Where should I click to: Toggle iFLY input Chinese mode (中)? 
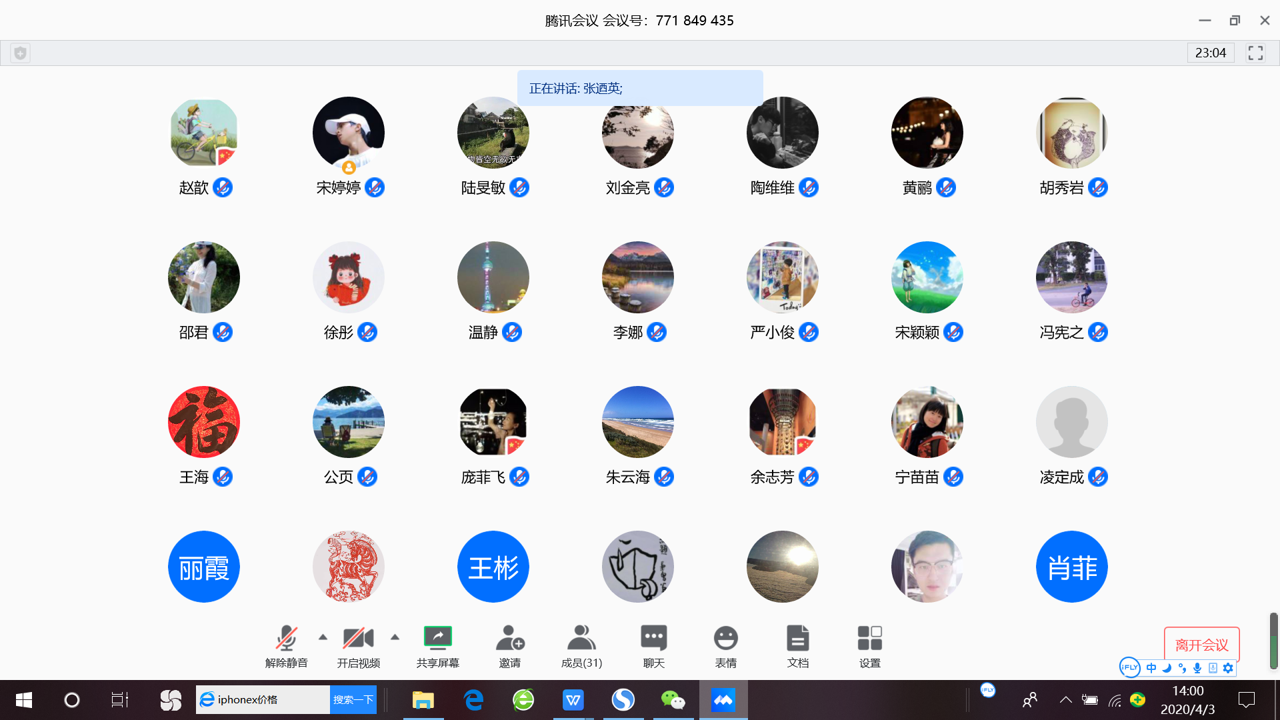click(x=1151, y=668)
